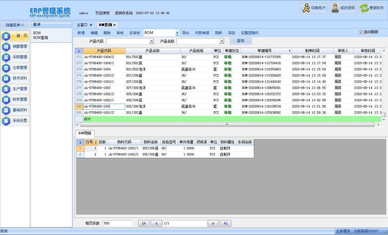Click the table vertical scroll down arrow
388x235 pixels.
point(384,120)
